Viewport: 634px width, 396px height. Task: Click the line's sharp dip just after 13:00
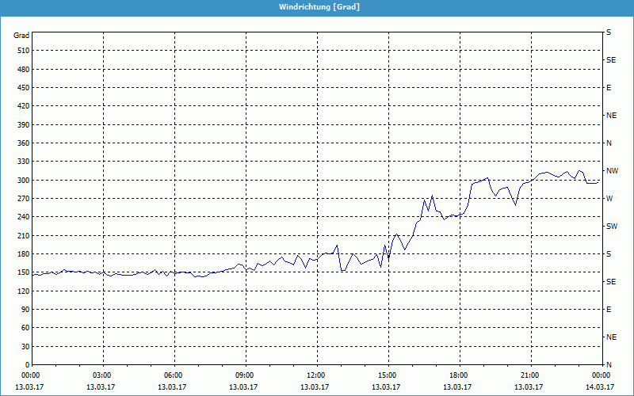(342, 271)
